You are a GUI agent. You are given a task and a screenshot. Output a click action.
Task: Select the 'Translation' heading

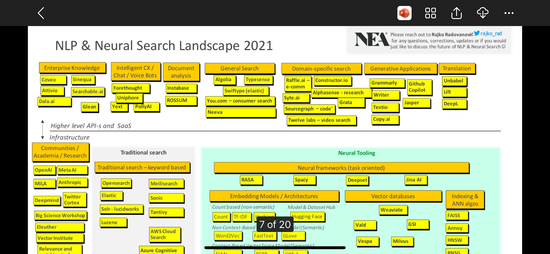[x=457, y=69]
